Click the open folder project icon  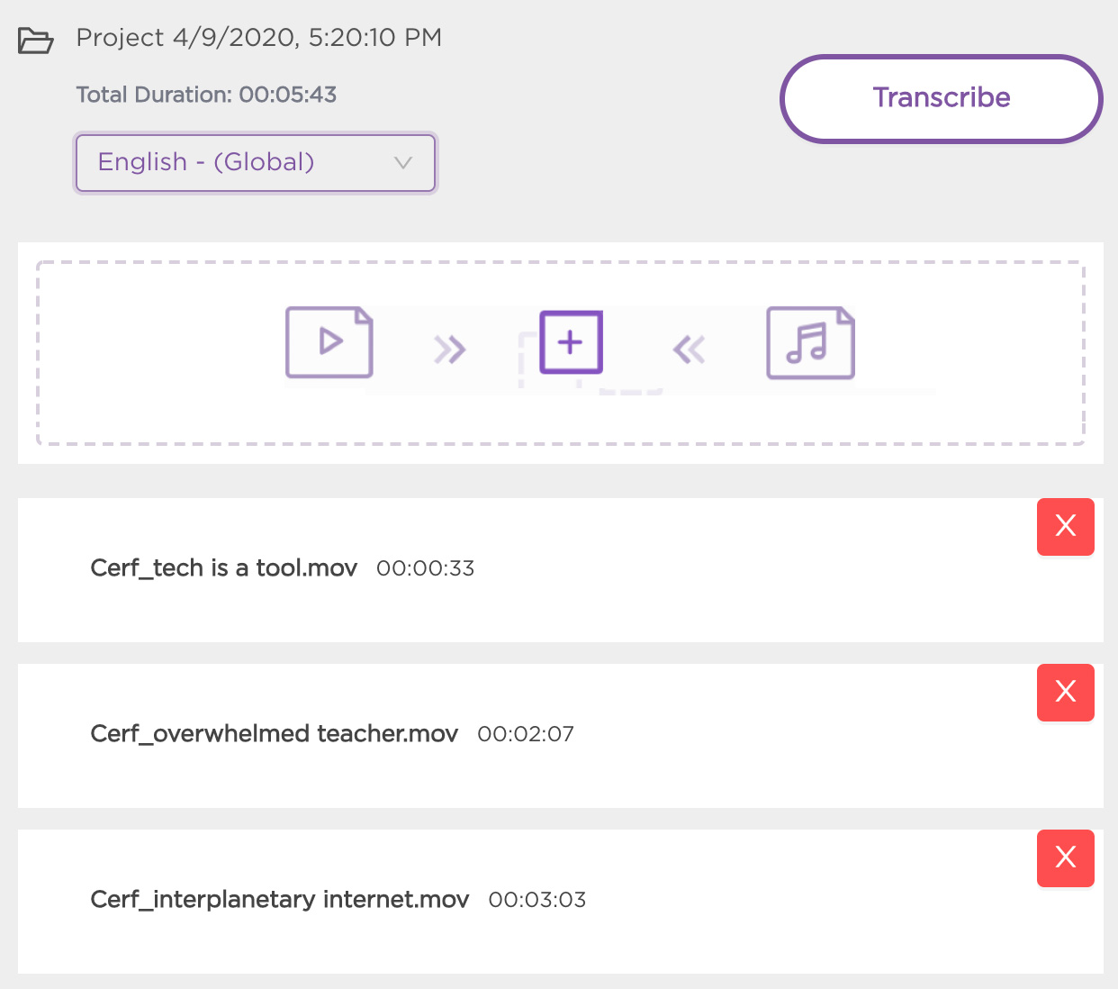36,41
